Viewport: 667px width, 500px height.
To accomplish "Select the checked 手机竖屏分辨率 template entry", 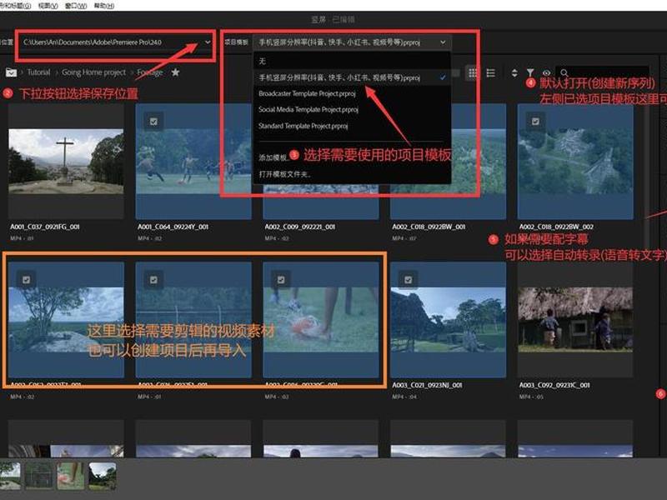I will [x=352, y=77].
